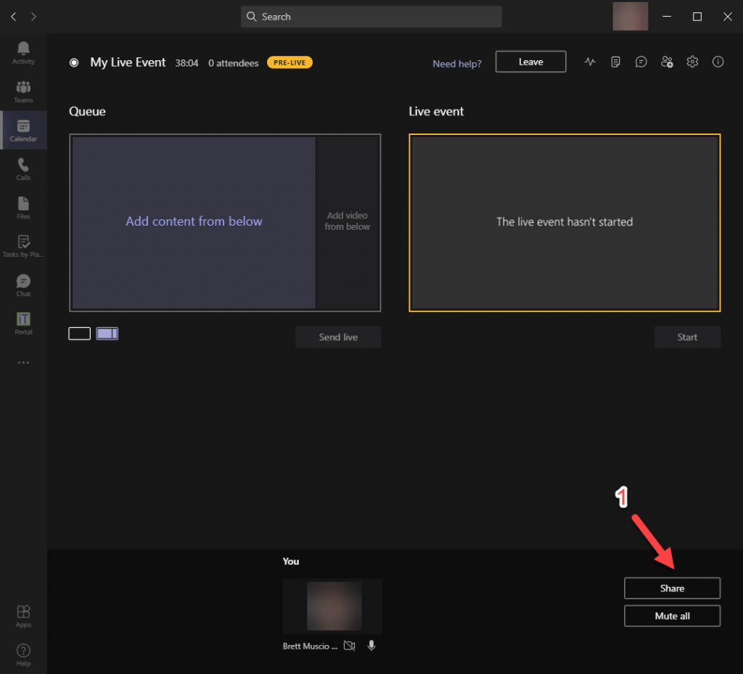This screenshot has height=674, width=743.
Task: Open the event chat bubble icon
Action: point(641,62)
